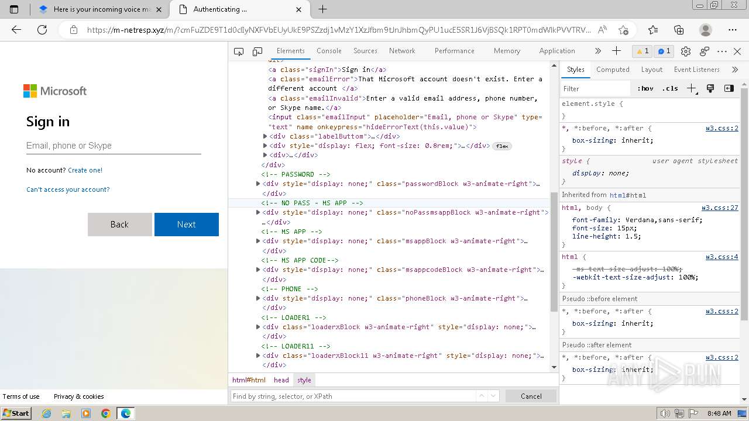Image resolution: width=749 pixels, height=421 pixels.
Task: Add a new DevTools tool with plus icon
Action: coord(616,51)
